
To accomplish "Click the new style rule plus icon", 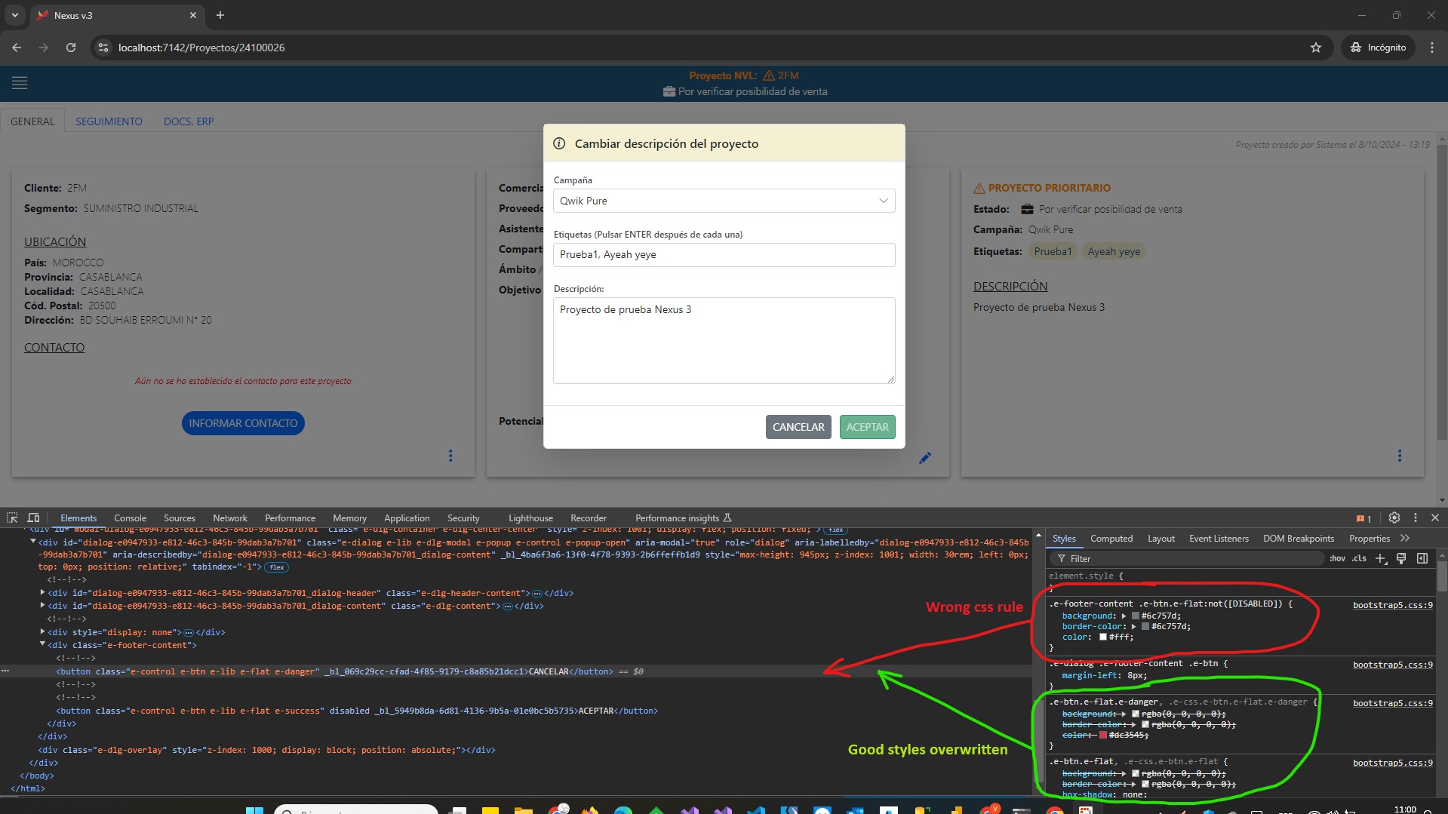I will click(1380, 558).
